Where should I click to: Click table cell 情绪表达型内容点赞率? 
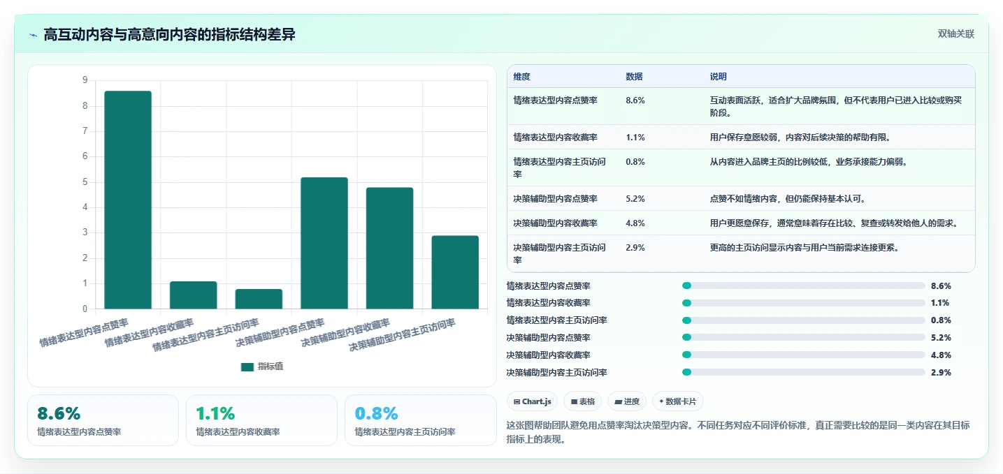point(555,101)
